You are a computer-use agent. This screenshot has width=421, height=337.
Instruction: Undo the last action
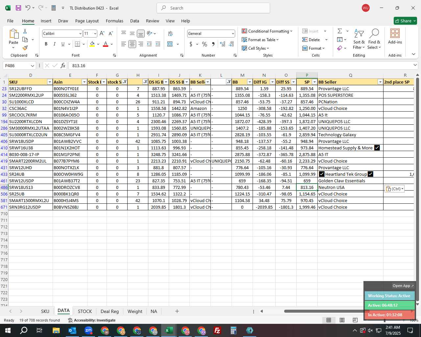pos(28,8)
